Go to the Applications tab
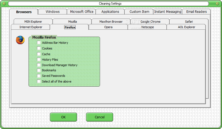 point(110,12)
